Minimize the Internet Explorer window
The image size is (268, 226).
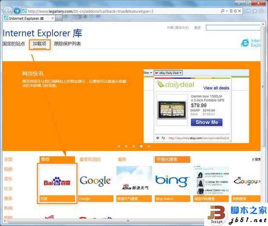click(x=239, y=3)
